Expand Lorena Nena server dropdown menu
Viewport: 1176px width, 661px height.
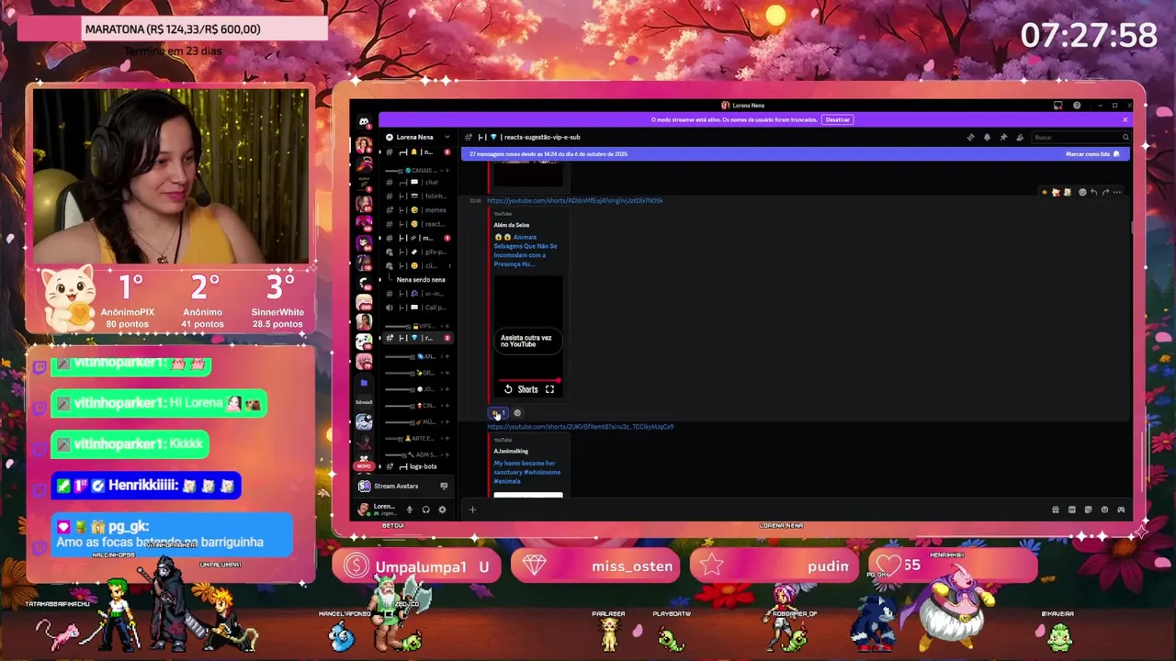447,137
